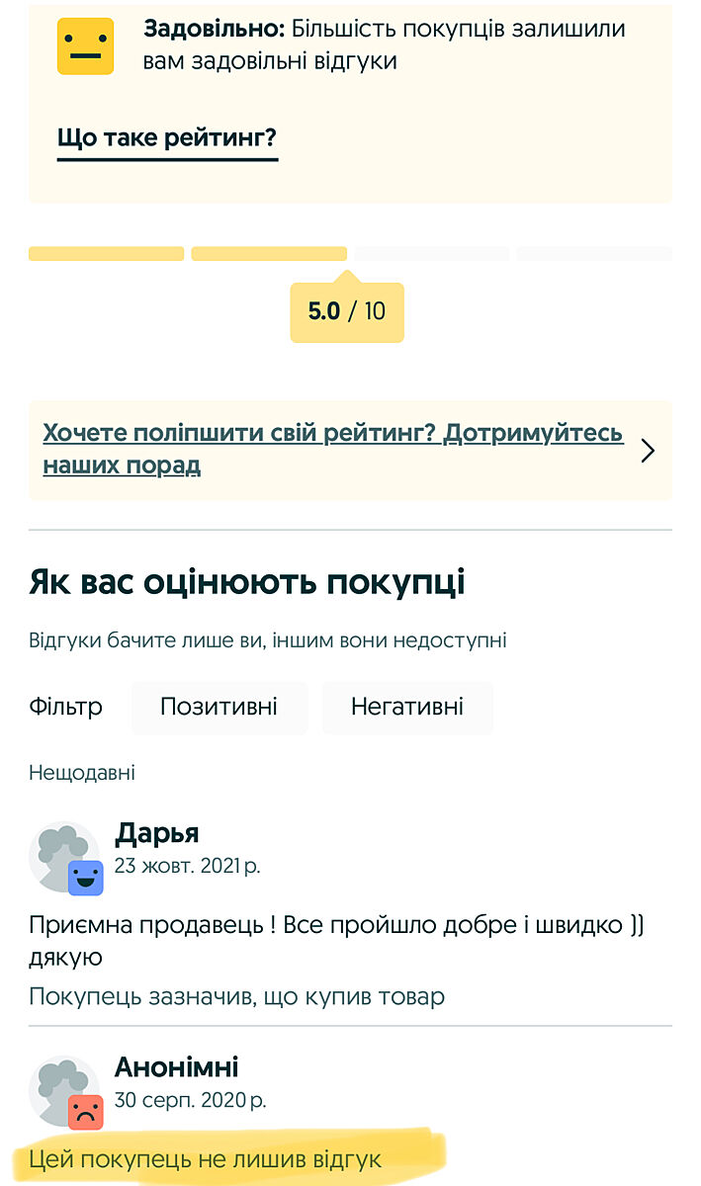
Task: Click the red sad face badge
Action: (86, 1112)
